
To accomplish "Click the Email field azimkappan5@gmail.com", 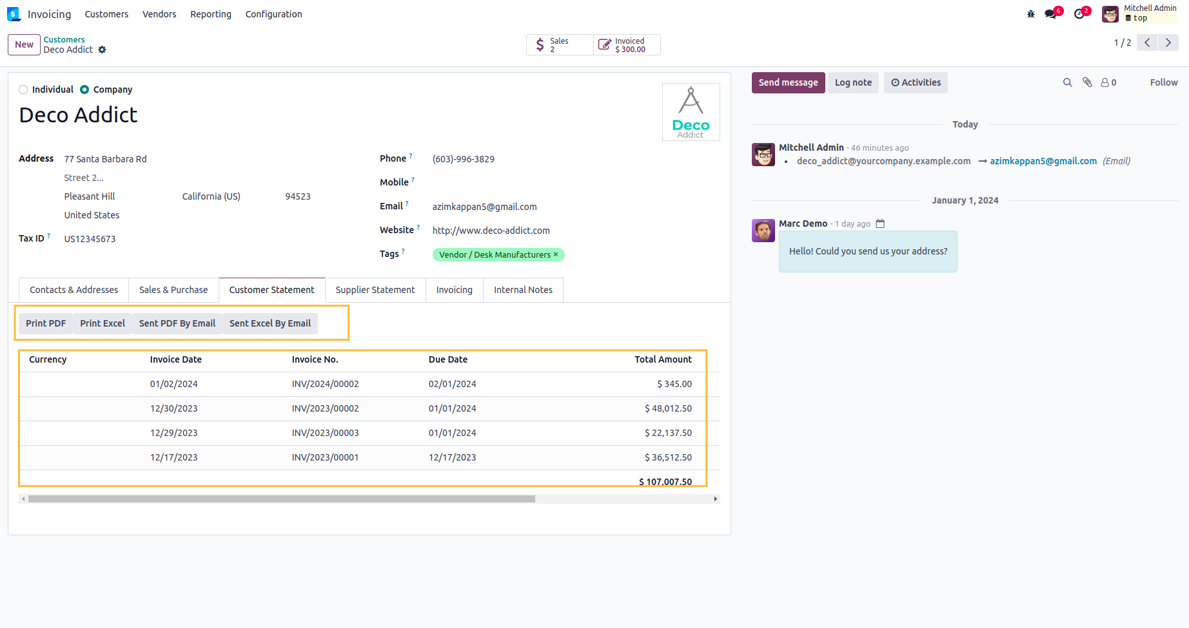I will click(485, 207).
